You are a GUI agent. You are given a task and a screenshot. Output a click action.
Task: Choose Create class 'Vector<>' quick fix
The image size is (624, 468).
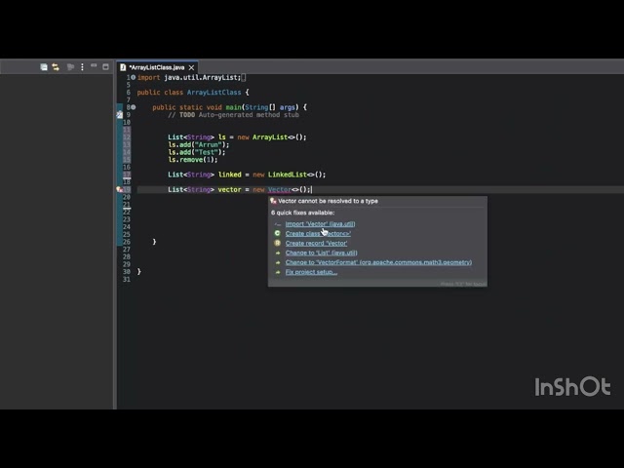318,234
